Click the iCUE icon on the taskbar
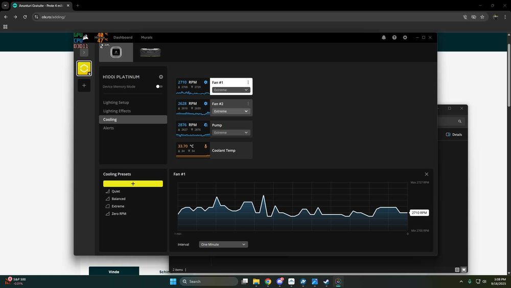Screen dimensions: 511x288 (338, 281)
